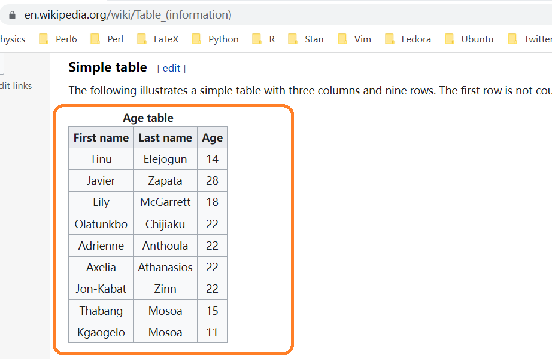Open the R bookmark folder icon
Image resolution: width=552 pixels, height=359 pixels.
point(257,39)
